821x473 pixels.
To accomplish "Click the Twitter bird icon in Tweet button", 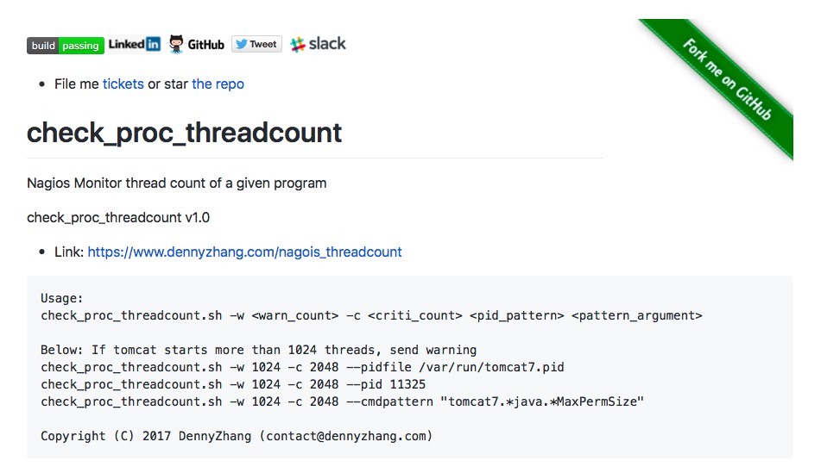I will [241, 44].
